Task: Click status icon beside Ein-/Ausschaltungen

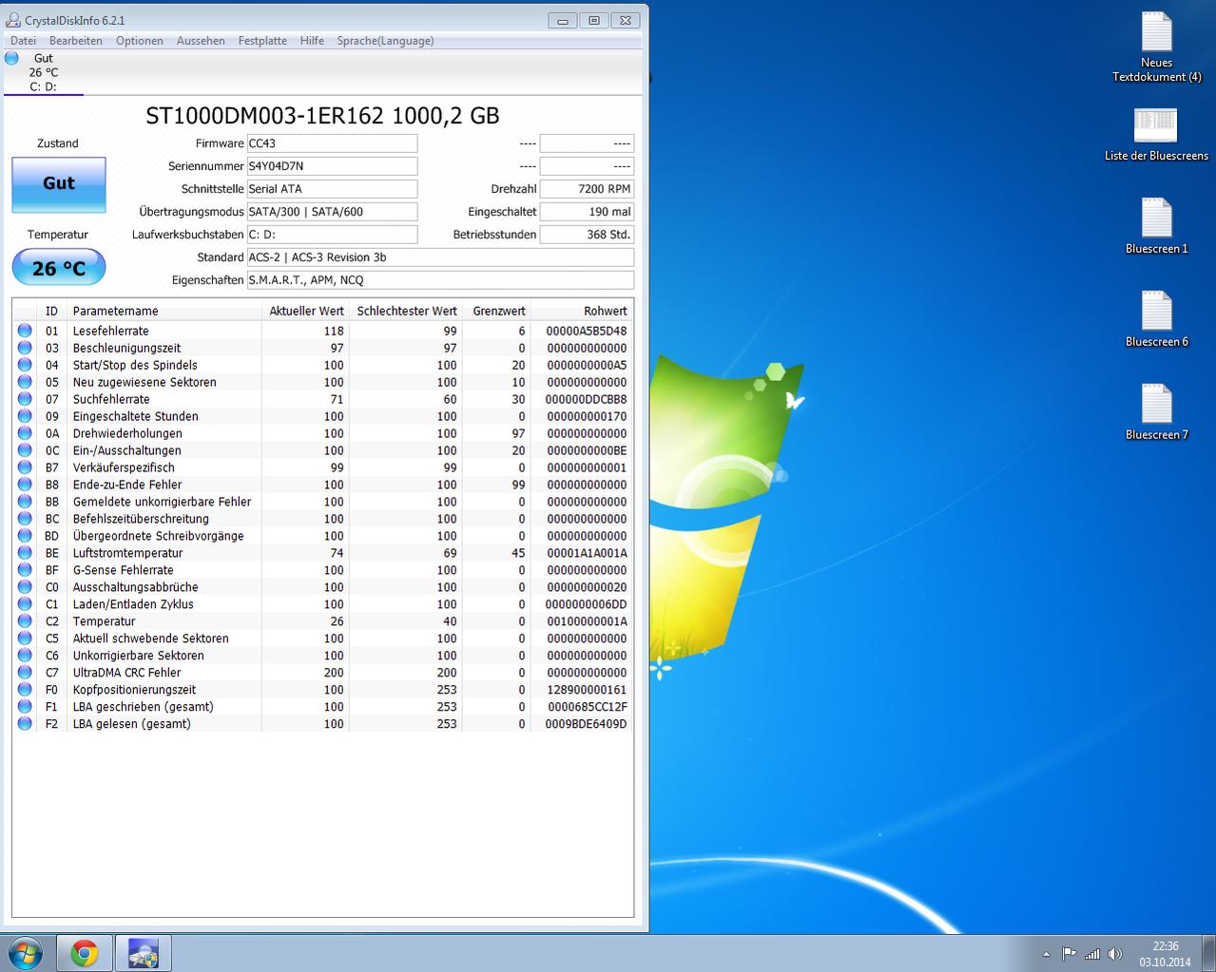Action: [25, 450]
